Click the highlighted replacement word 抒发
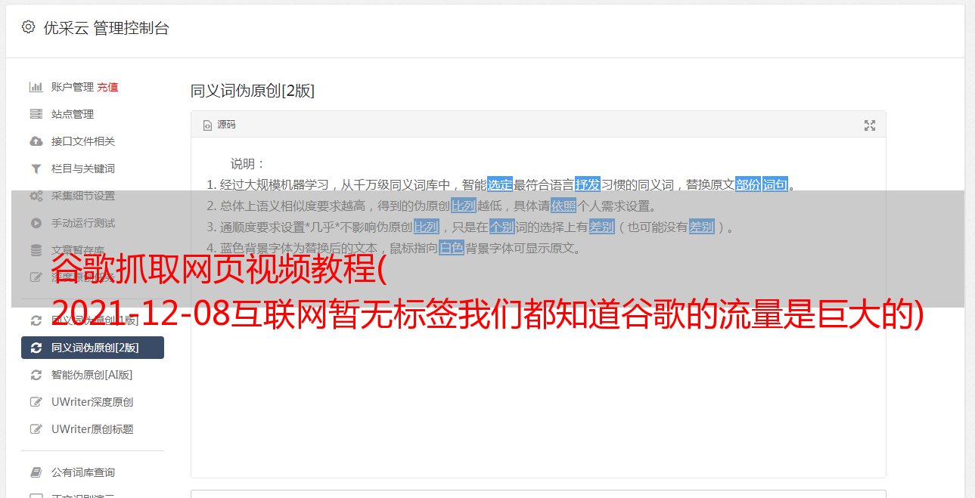 [588, 184]
